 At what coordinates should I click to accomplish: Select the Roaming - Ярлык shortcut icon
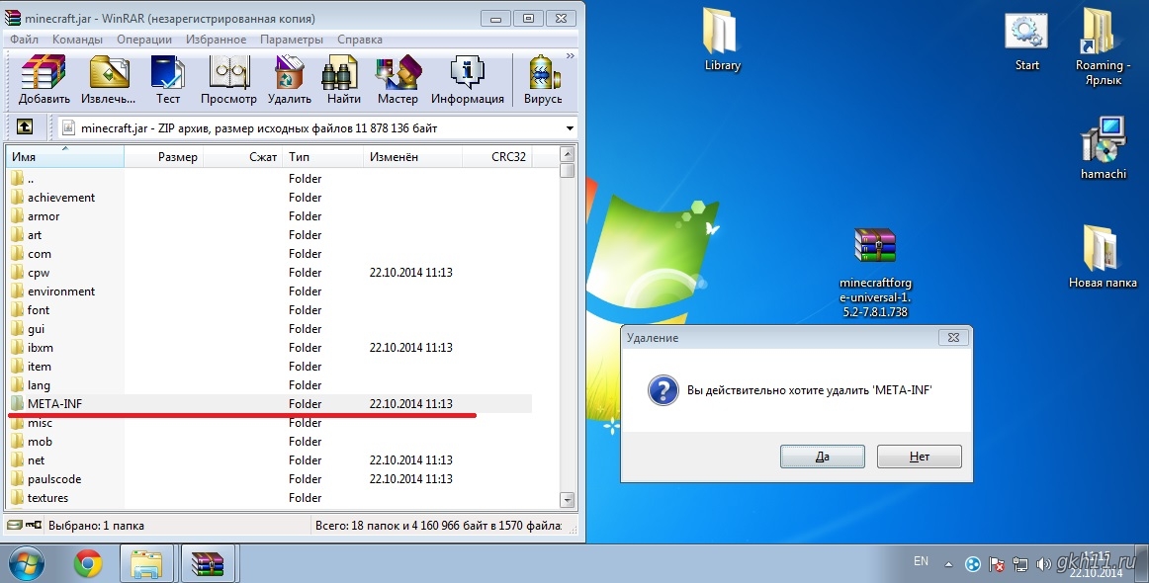[1103, 46]
